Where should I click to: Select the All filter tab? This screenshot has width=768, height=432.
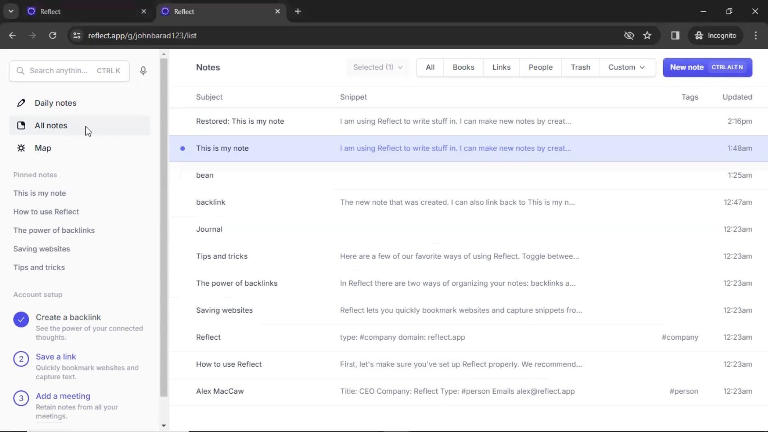click(430, 68)
